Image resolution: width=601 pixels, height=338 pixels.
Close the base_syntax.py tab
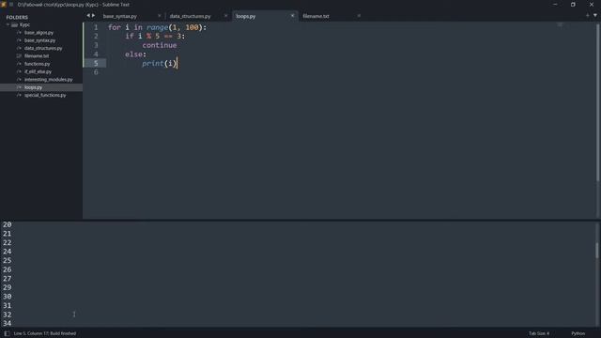pos(159,16)
